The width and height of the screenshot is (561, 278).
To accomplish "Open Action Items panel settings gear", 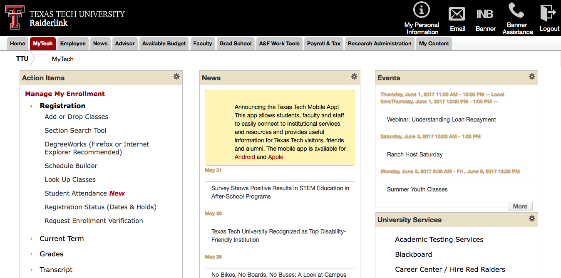I will pyautogui.click(x=176, y=77).
